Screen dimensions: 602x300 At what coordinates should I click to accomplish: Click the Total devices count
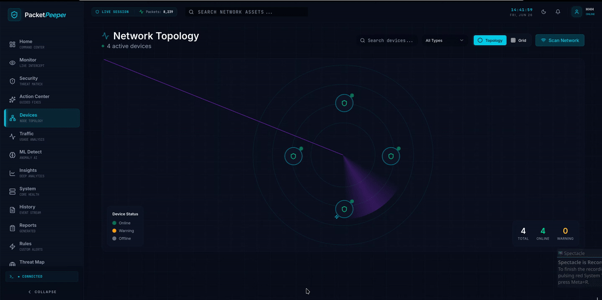(523, 234)
